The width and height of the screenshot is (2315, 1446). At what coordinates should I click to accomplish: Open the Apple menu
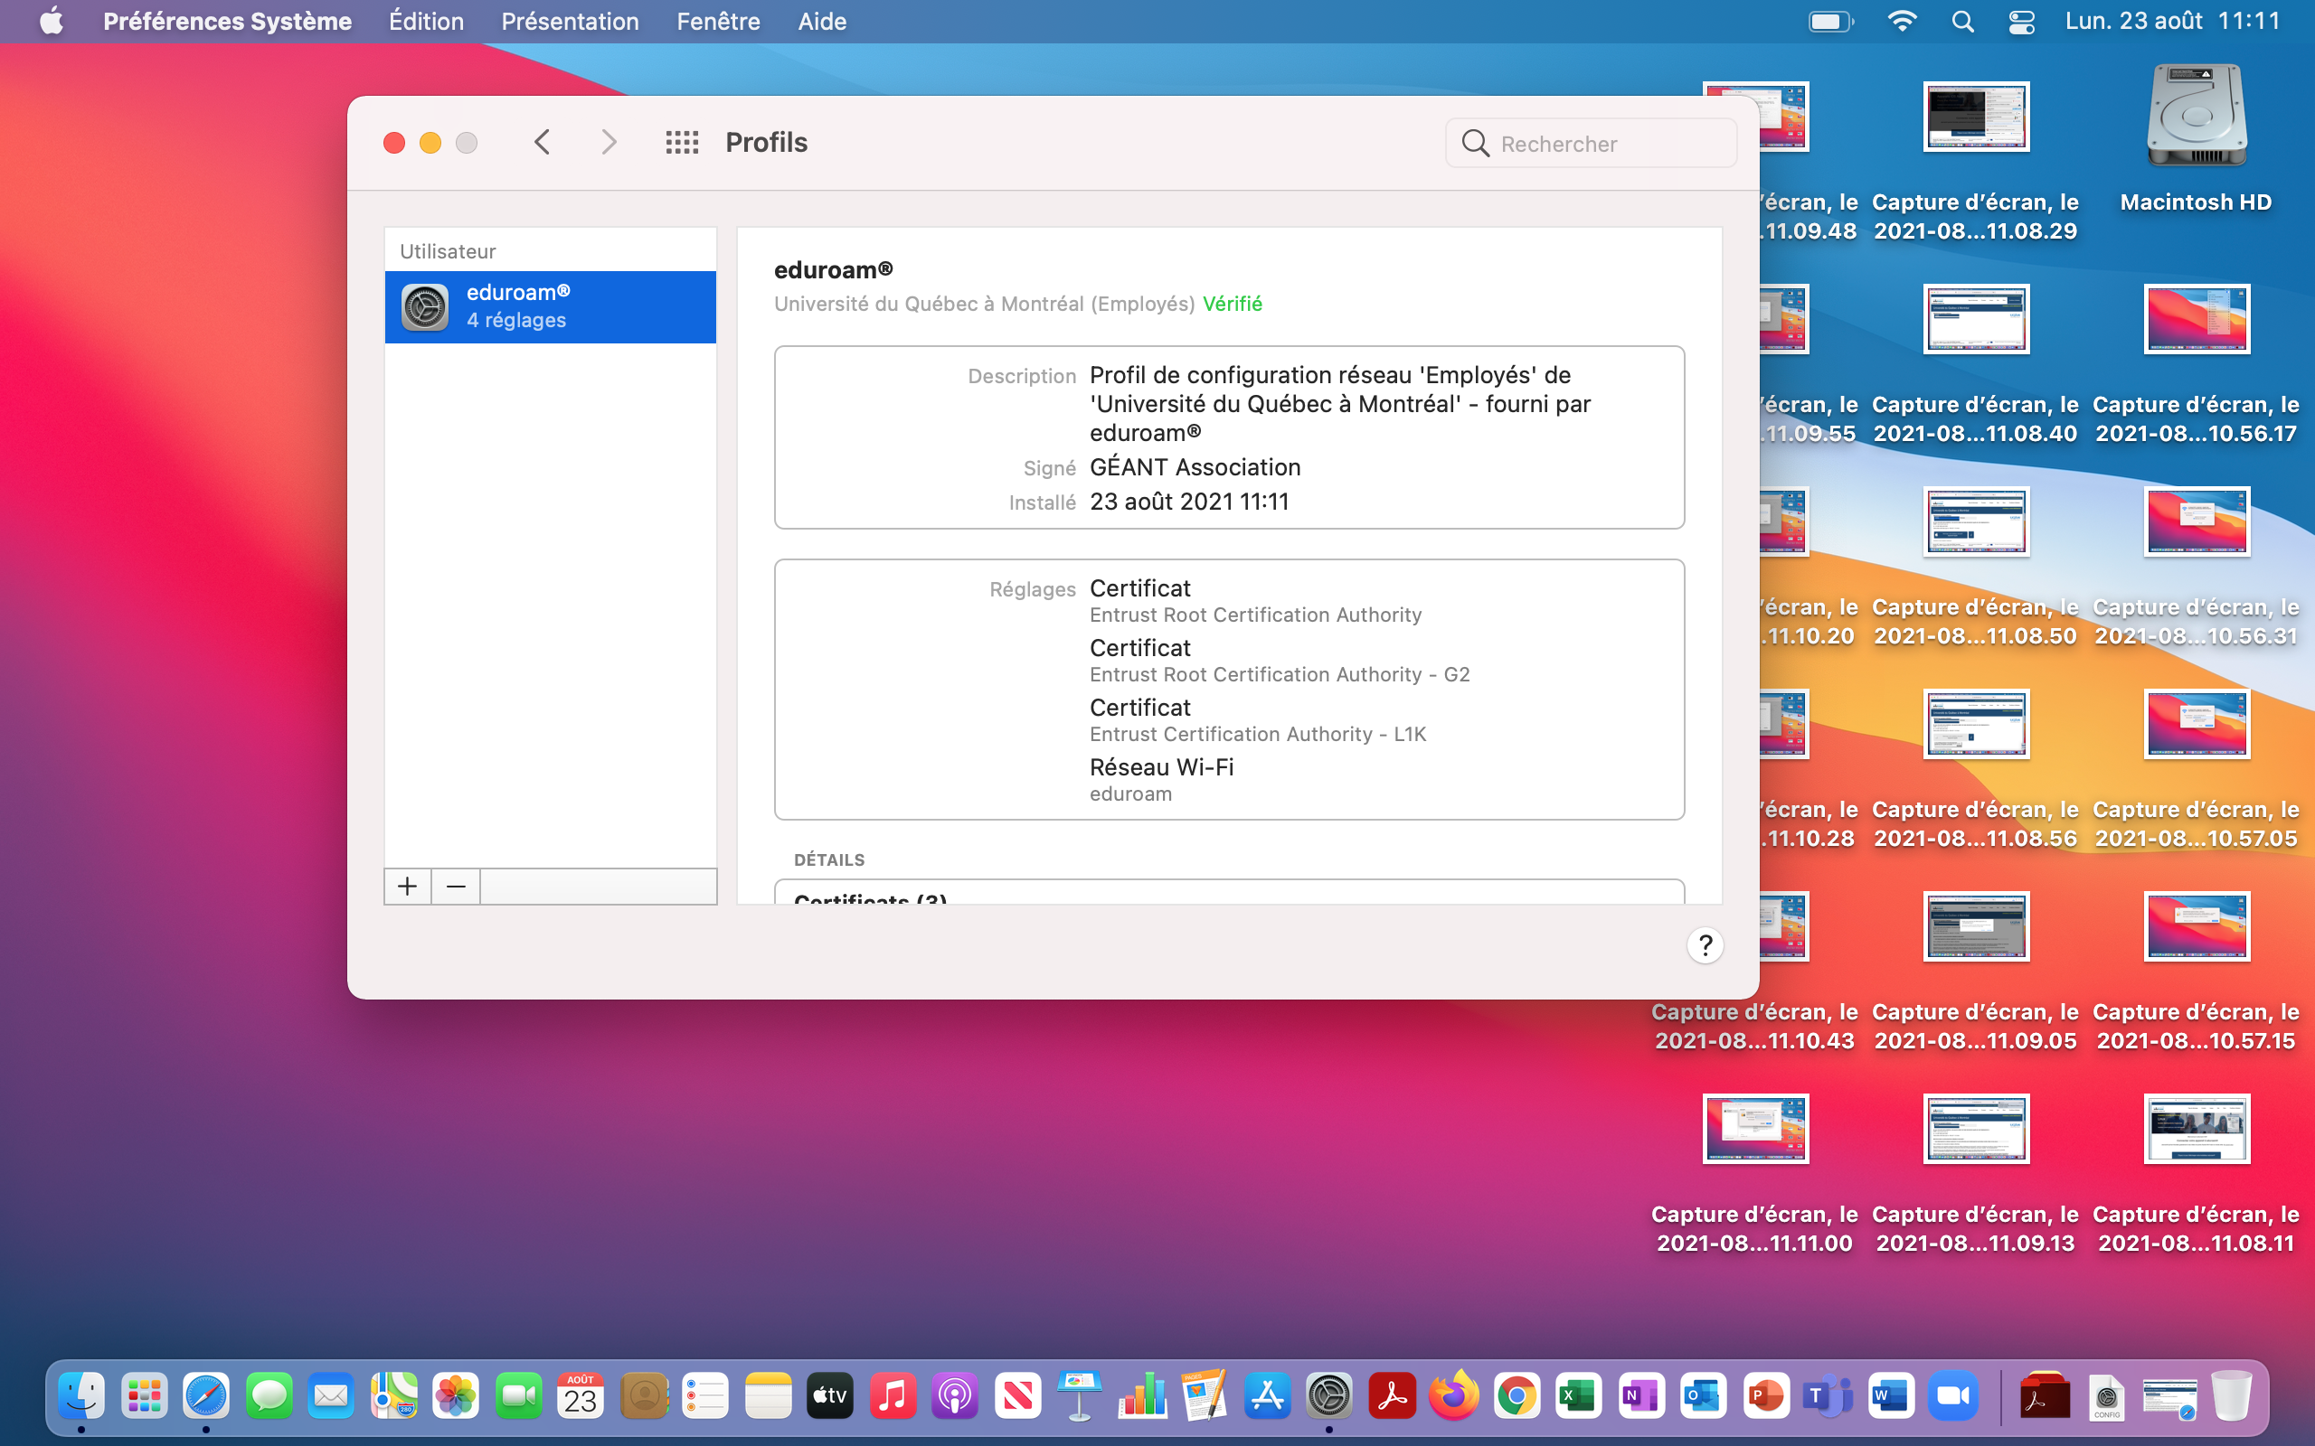[x=52, y=21]
